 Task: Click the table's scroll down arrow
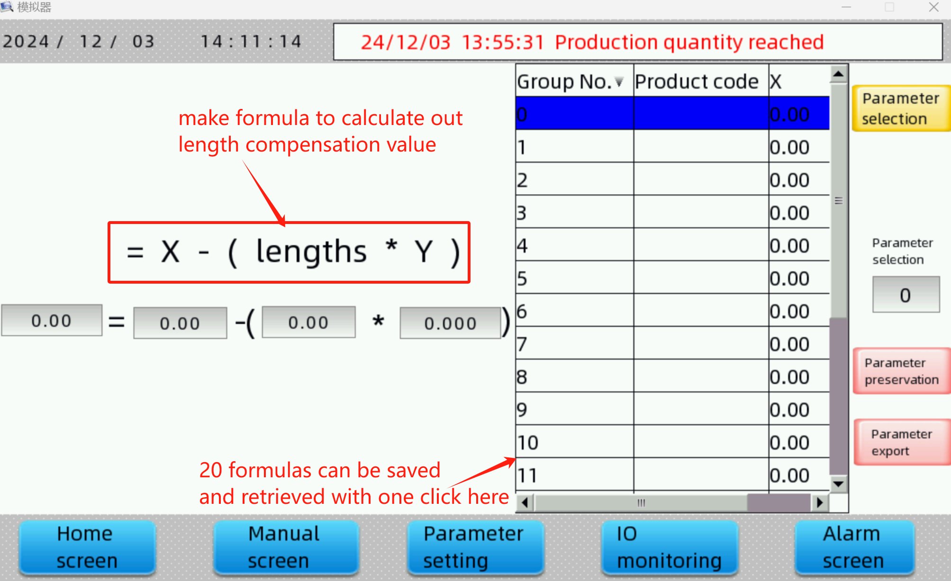pos(839,484)
